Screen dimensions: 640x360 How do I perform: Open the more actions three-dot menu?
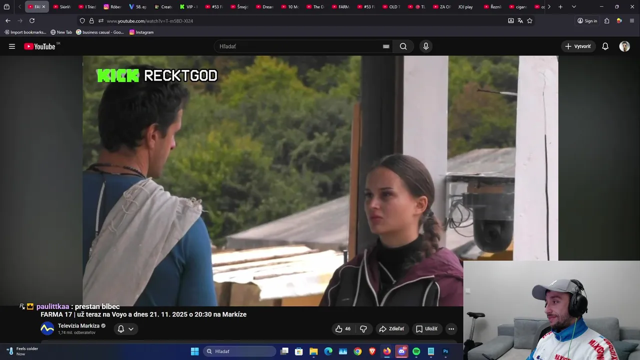pos(451,329)
